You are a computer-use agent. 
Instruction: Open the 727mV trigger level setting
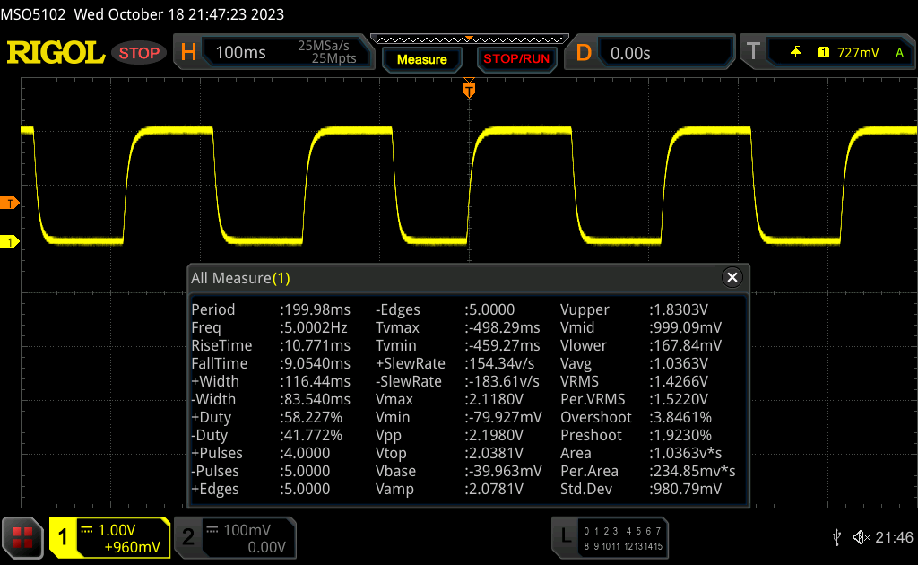point(858,53)
